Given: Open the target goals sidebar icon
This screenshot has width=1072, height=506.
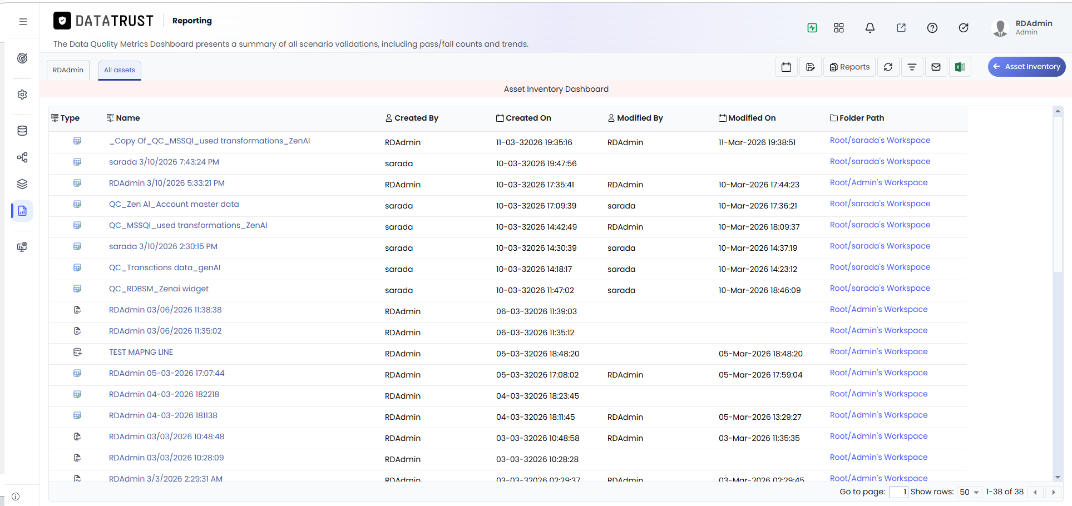Looking at the screenshot, I should pyautogui.click(x=22, y=58).
